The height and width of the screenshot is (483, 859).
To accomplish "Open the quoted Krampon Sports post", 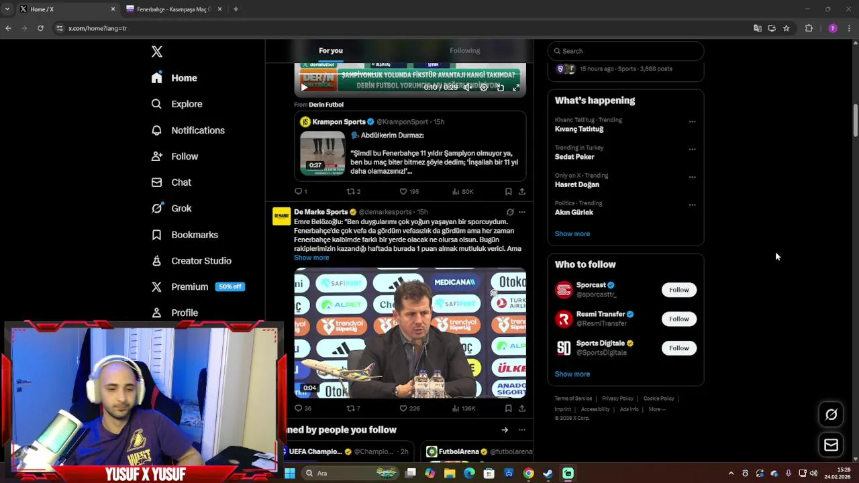I will tap(410, 146).
